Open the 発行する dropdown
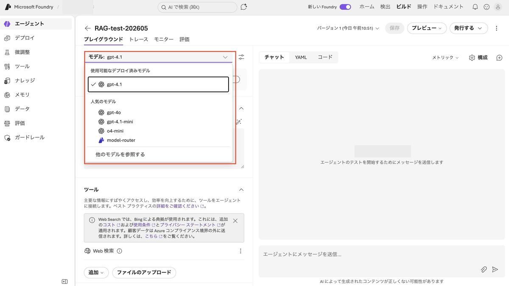This screenshot has width=509, height=286. coord(468,28)
